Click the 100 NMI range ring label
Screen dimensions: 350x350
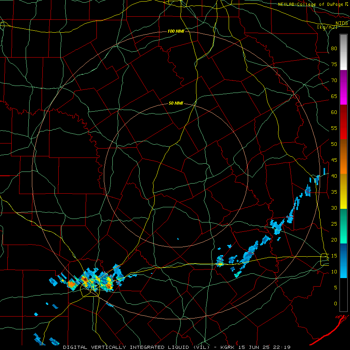[x=176, y=31]
